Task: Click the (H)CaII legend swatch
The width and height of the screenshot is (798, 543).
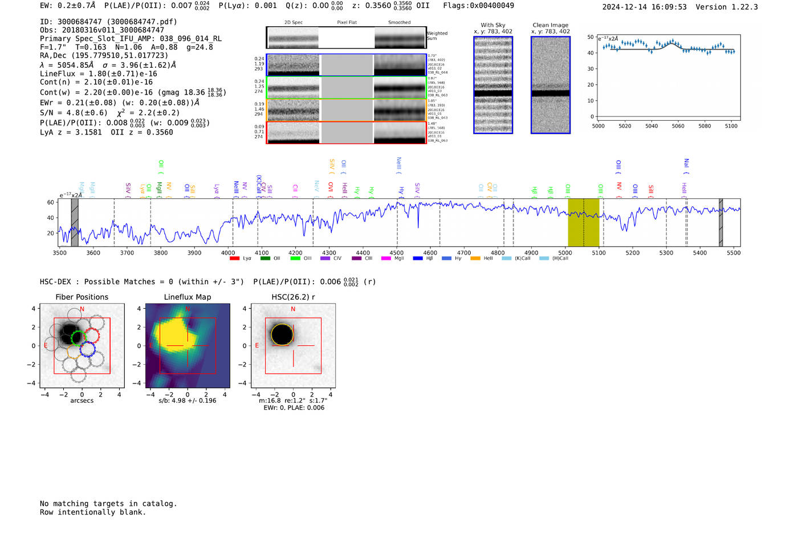Action: click(x=544, y=259)
